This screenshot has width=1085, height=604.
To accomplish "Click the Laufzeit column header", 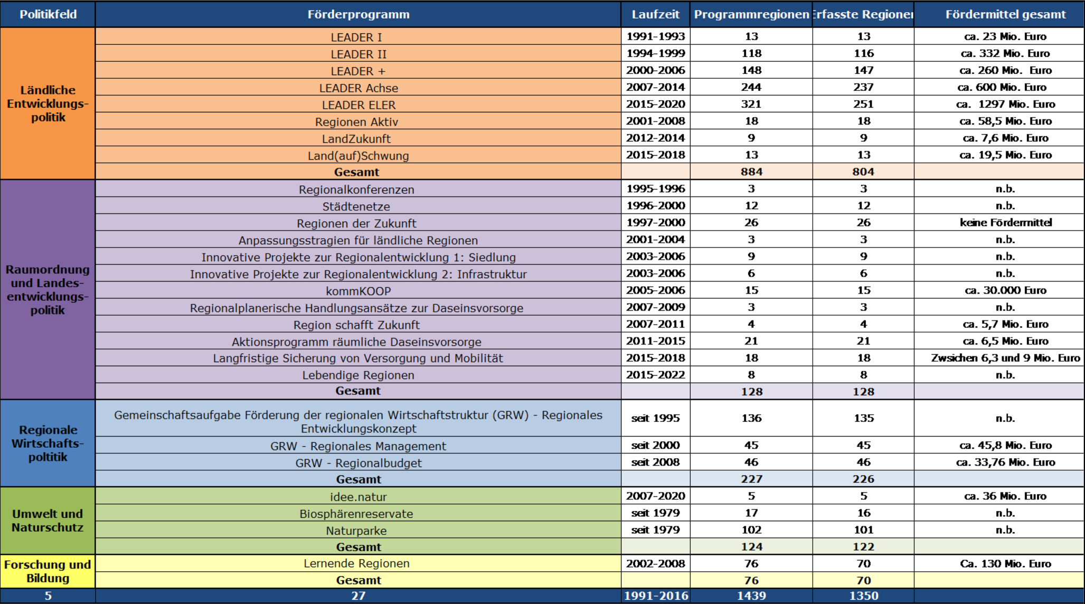I will (655, 14).
